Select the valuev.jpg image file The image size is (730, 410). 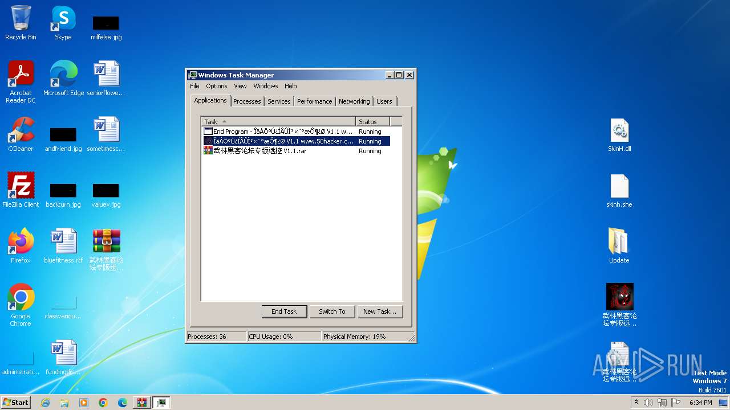click(106, 195)
